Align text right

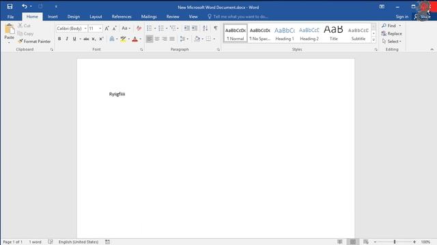click(x=165, y=39)
